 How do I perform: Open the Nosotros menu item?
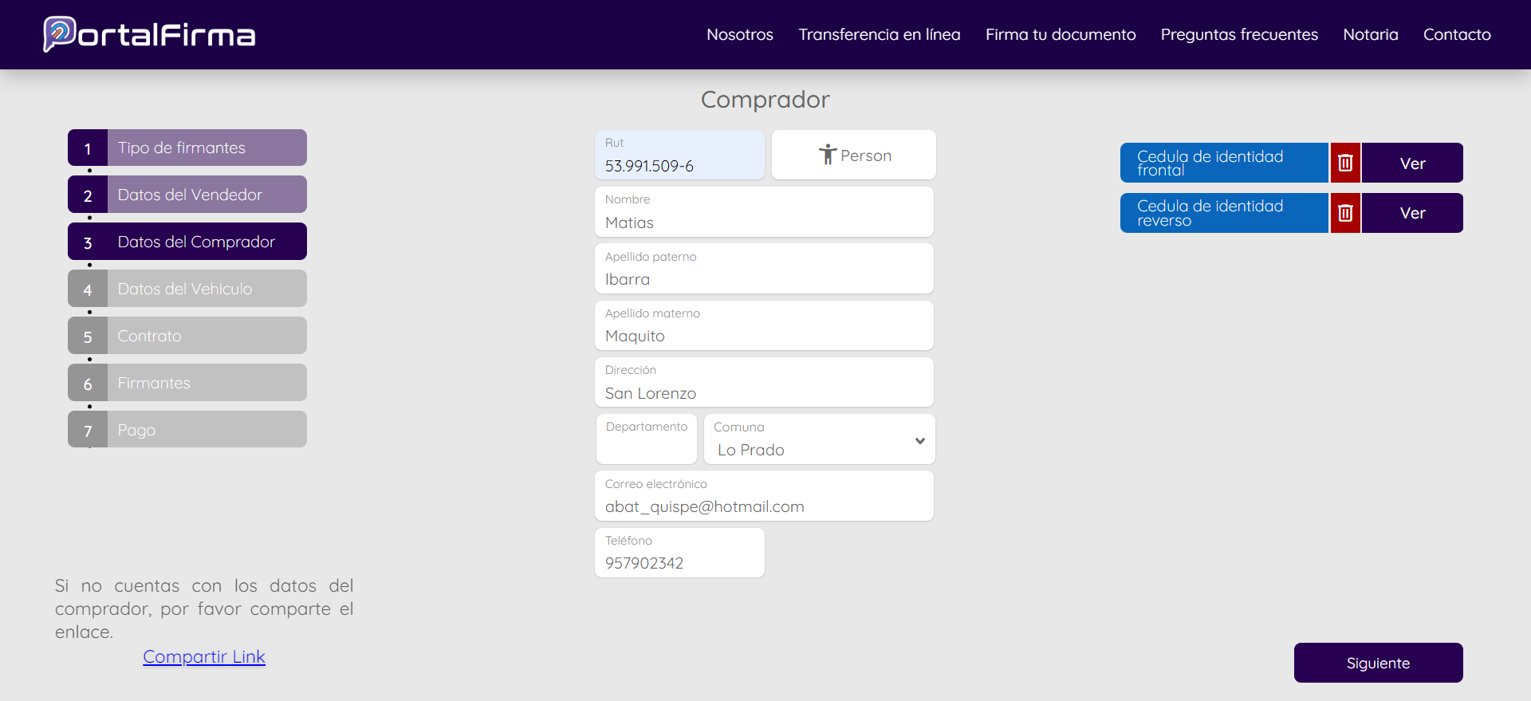click(x=739, y=34)
